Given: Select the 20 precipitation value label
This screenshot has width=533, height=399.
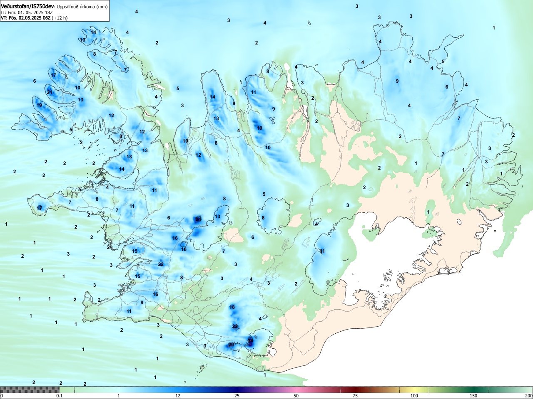Looking at the screenshot, I should (231, 345).
